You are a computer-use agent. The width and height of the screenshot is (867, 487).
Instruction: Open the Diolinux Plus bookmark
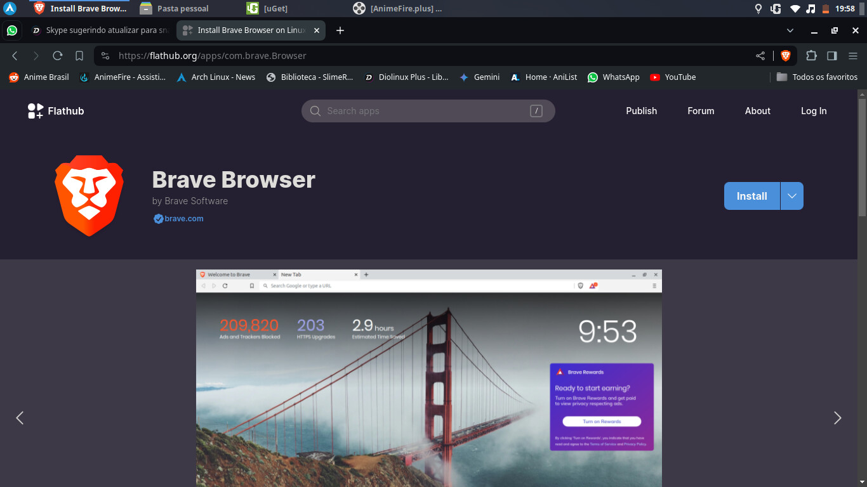pos(406,77)
